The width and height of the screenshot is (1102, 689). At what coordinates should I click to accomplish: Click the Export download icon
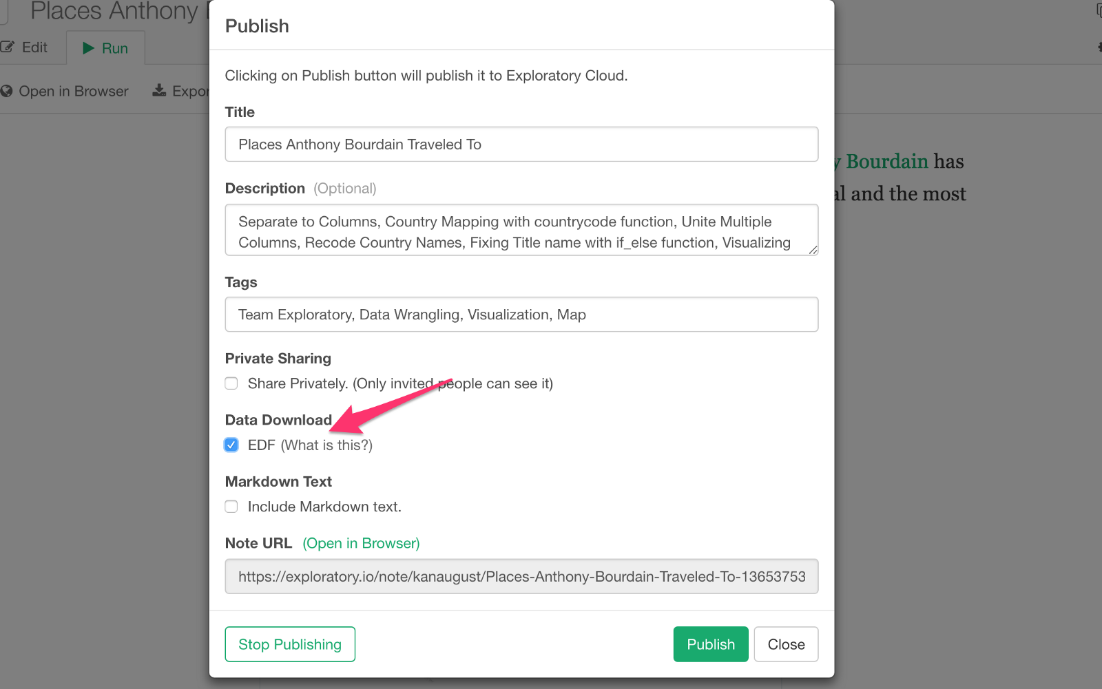point(159,91)
